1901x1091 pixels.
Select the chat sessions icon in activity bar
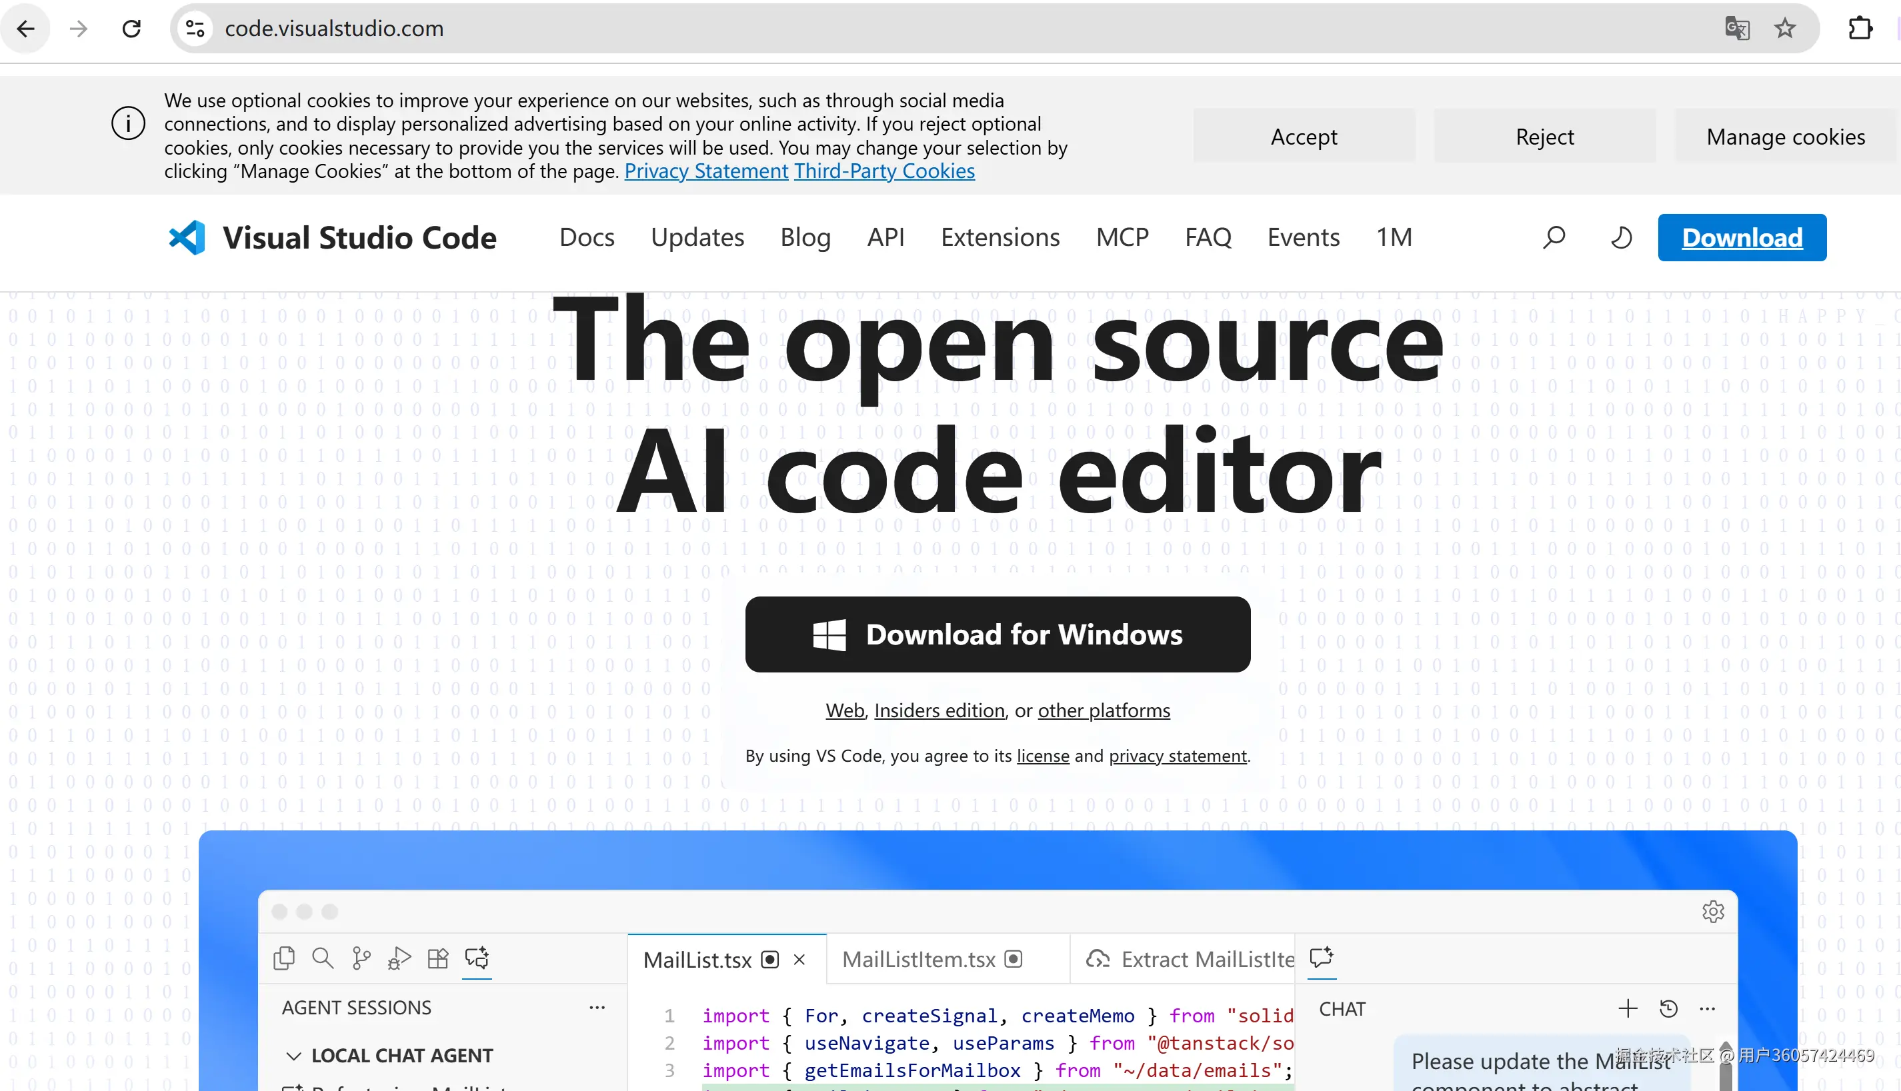[477, 958]
